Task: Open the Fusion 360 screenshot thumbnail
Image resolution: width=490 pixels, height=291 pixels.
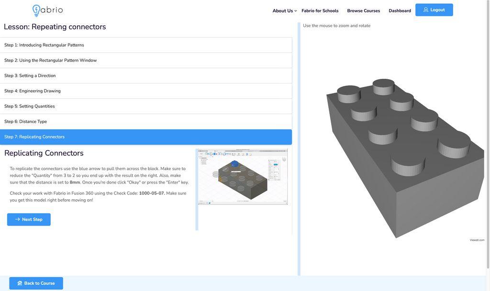Action: pos(243,176)
